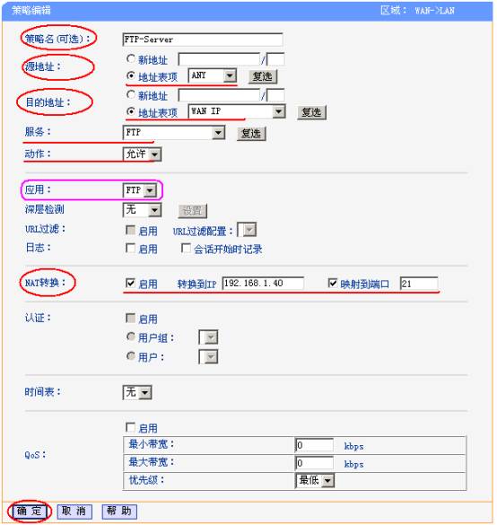Screen dimensions: 497x525
Task: Open the 时间表 schedule dropdown
Action: point(137,392)
